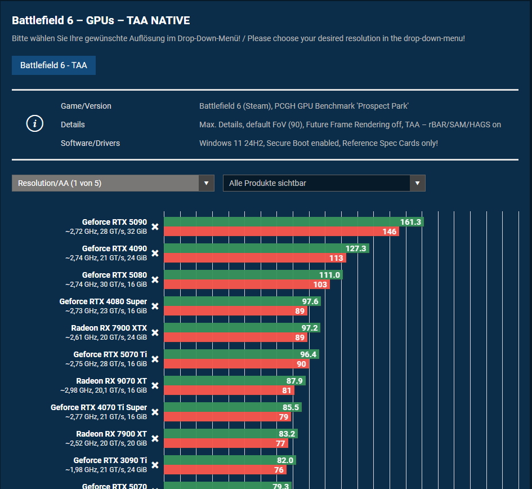Click the red 79 bar of RTX 4070 Ti Super
The width and height of the screenshot is (532, 489).
[x=227, y=417]
